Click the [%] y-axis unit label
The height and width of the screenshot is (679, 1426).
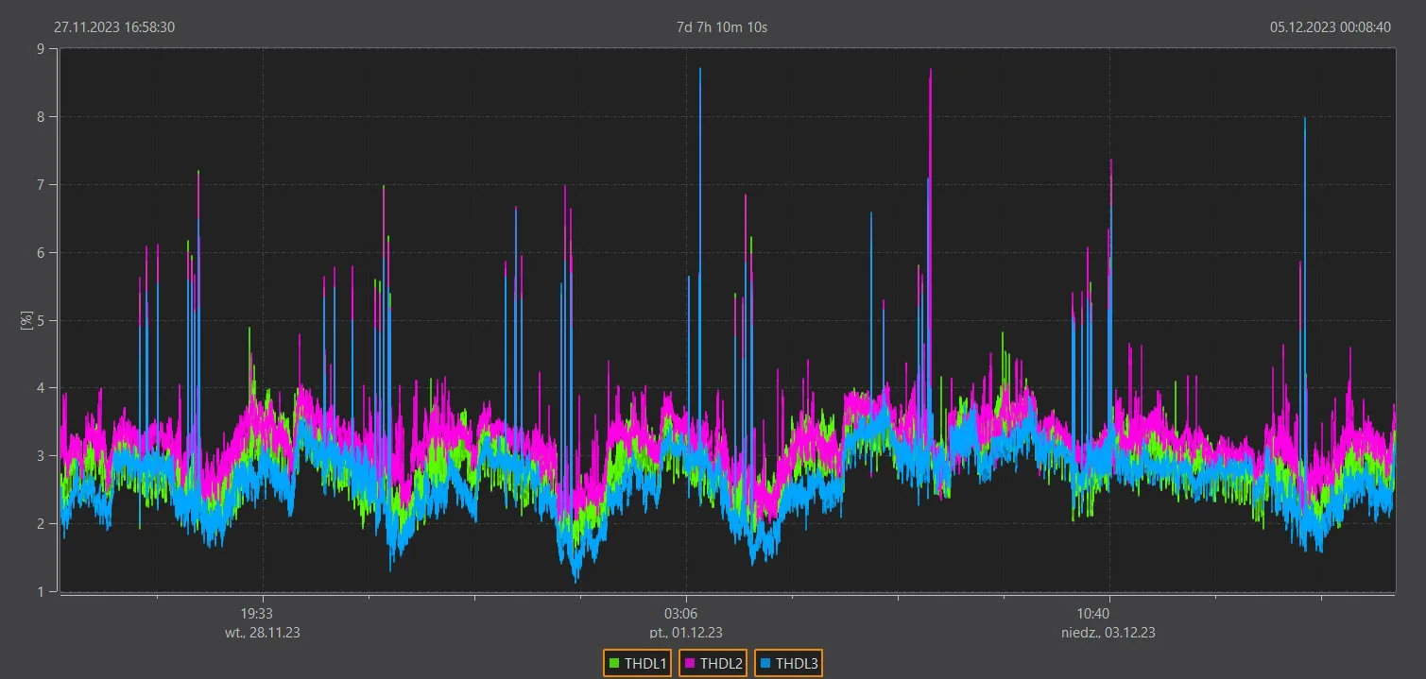click(26, 320)
